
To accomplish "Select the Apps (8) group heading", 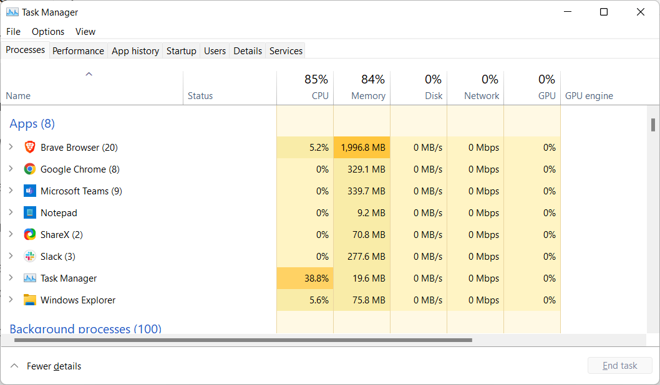I will [32, 123].
